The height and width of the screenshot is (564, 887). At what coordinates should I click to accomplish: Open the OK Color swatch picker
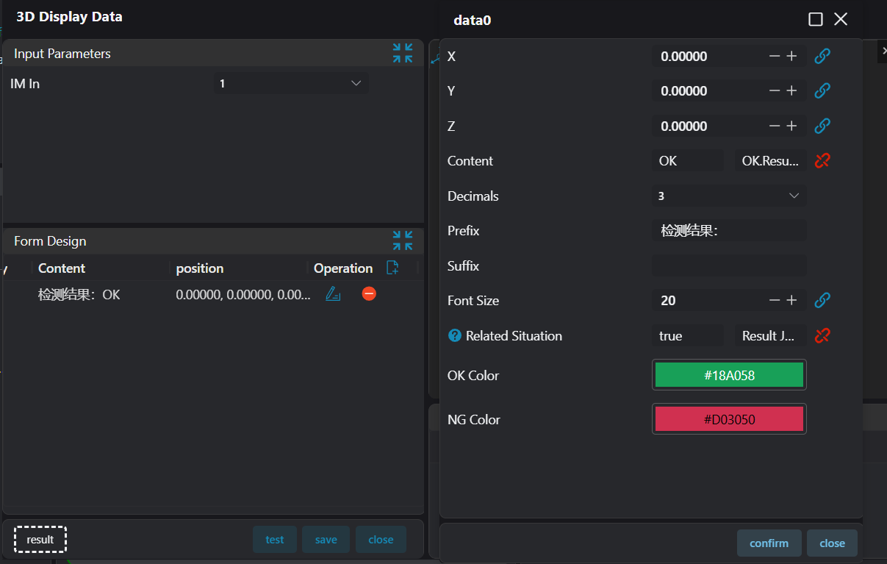pos(728,375)
